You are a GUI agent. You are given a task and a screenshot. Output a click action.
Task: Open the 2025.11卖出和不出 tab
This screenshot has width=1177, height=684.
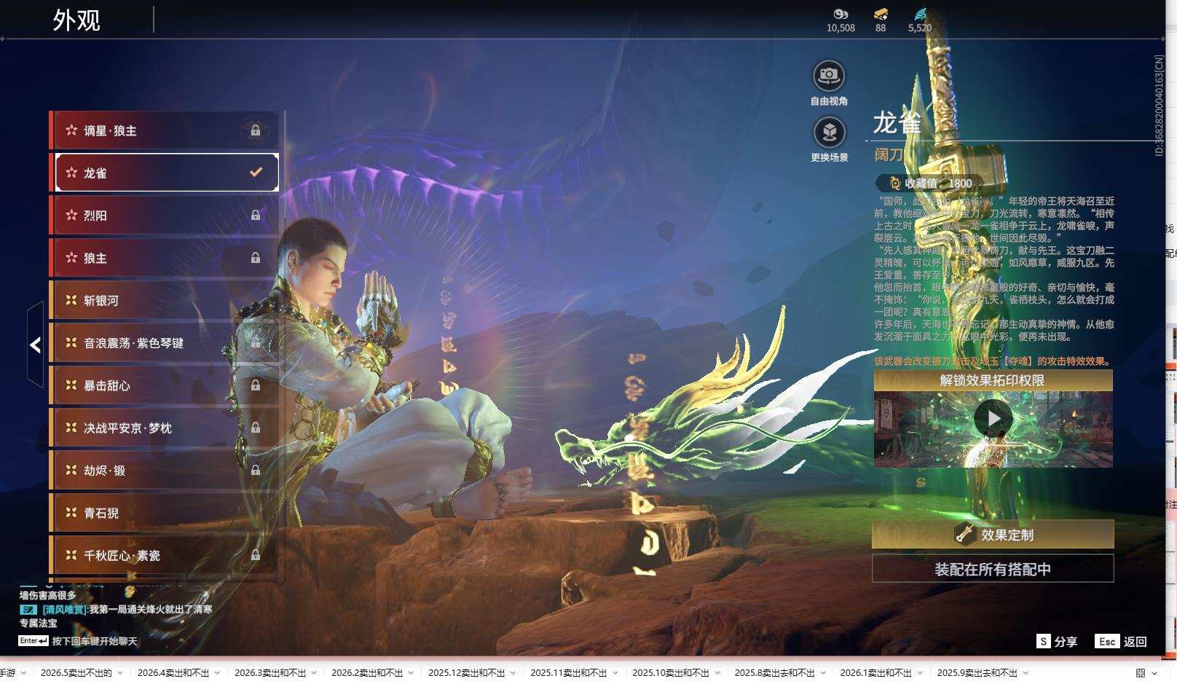[x=568, y=673]
